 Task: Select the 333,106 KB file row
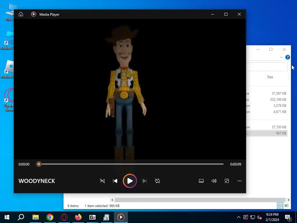[x=267, y=99]
